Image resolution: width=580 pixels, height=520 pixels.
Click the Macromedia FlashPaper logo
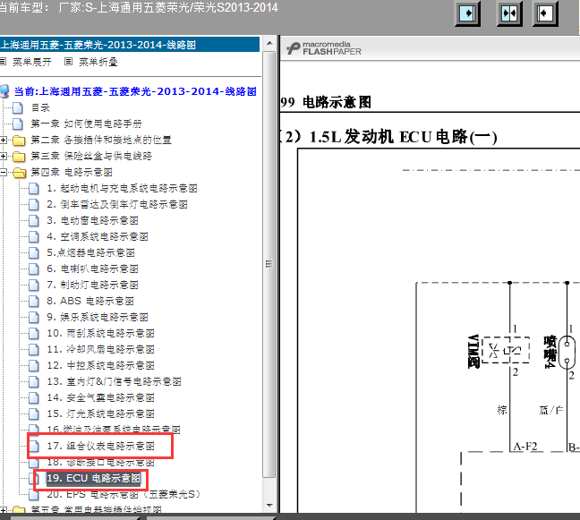(x=324, y=48)
